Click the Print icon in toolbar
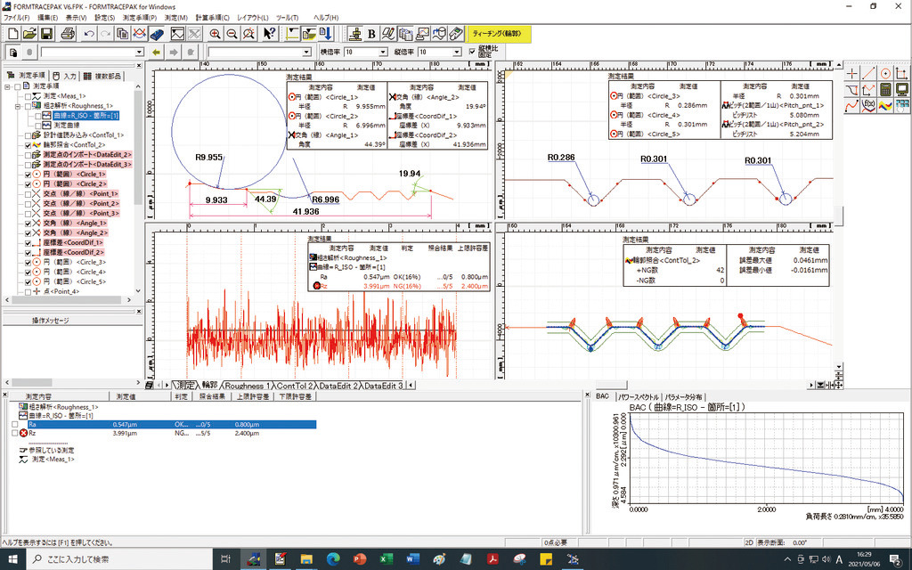Screen dimensions: 912x570 point(68,34)
